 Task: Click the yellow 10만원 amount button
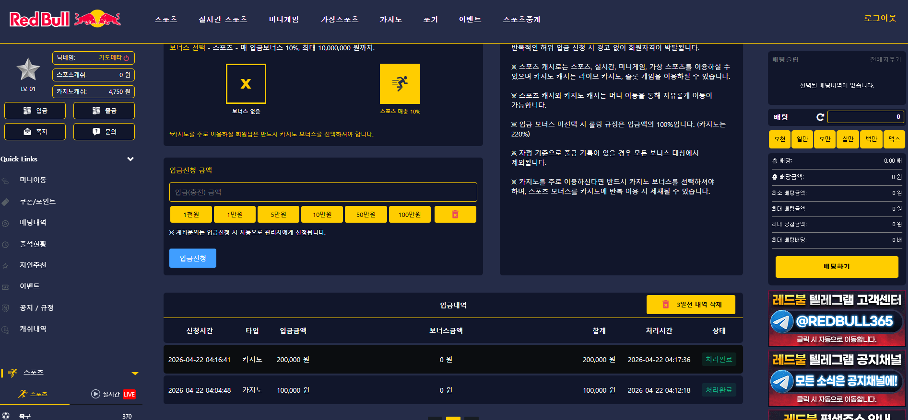coord(322,215)
